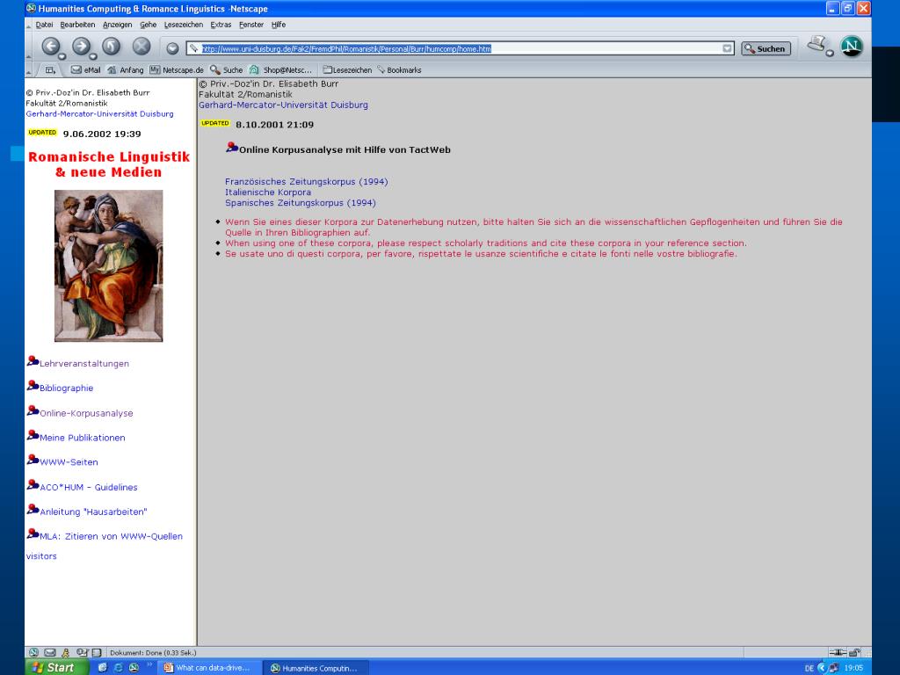Click the Netscape N logo throbber
900x675 pixels.
852,46
